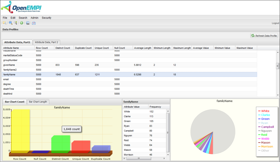Select the Nguyen frequency row
The image size is (280, 162).
tap(144, 136)
